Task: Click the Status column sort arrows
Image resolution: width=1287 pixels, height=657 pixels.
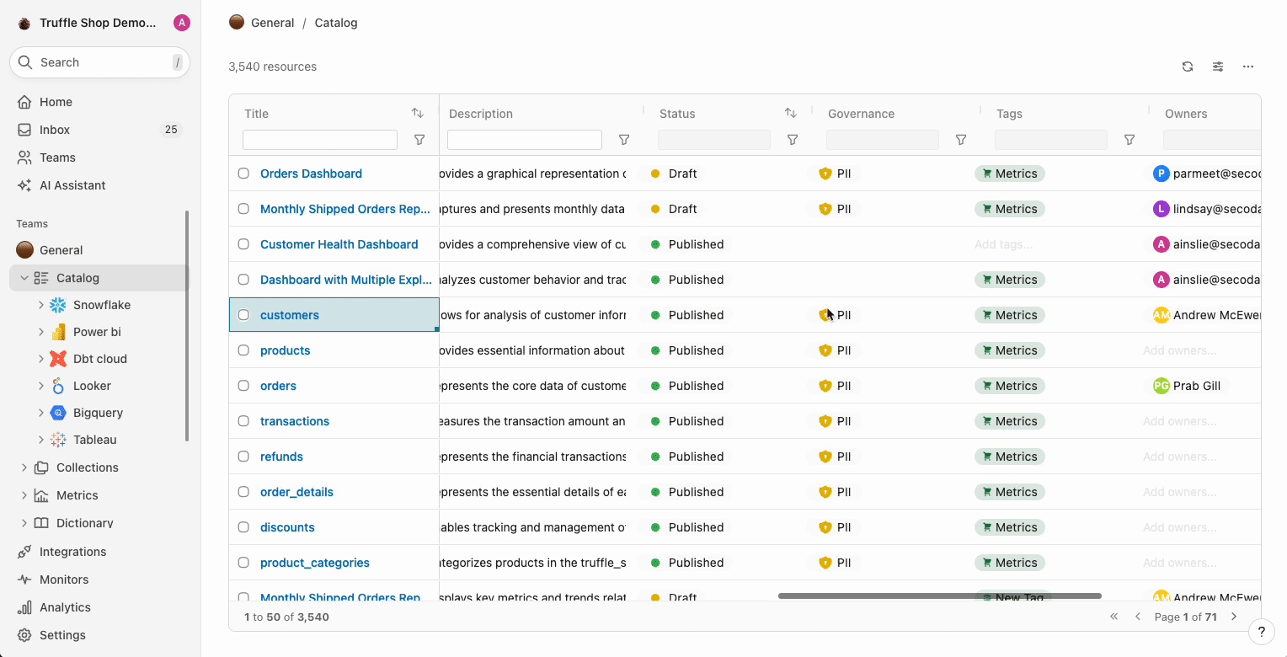Action: click(790, 113)
